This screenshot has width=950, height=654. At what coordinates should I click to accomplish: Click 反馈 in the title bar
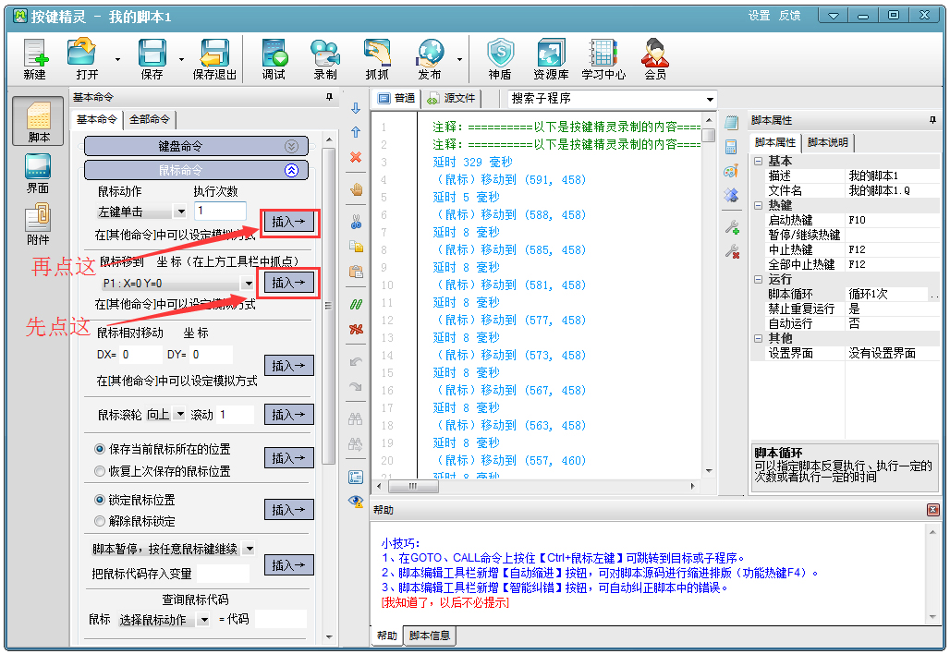[789, 16]
